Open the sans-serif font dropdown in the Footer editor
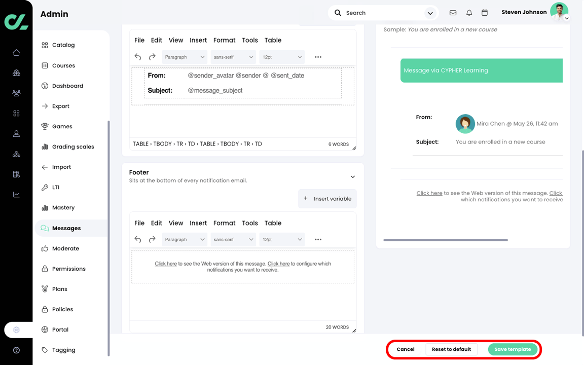 (x=233, y=239)
